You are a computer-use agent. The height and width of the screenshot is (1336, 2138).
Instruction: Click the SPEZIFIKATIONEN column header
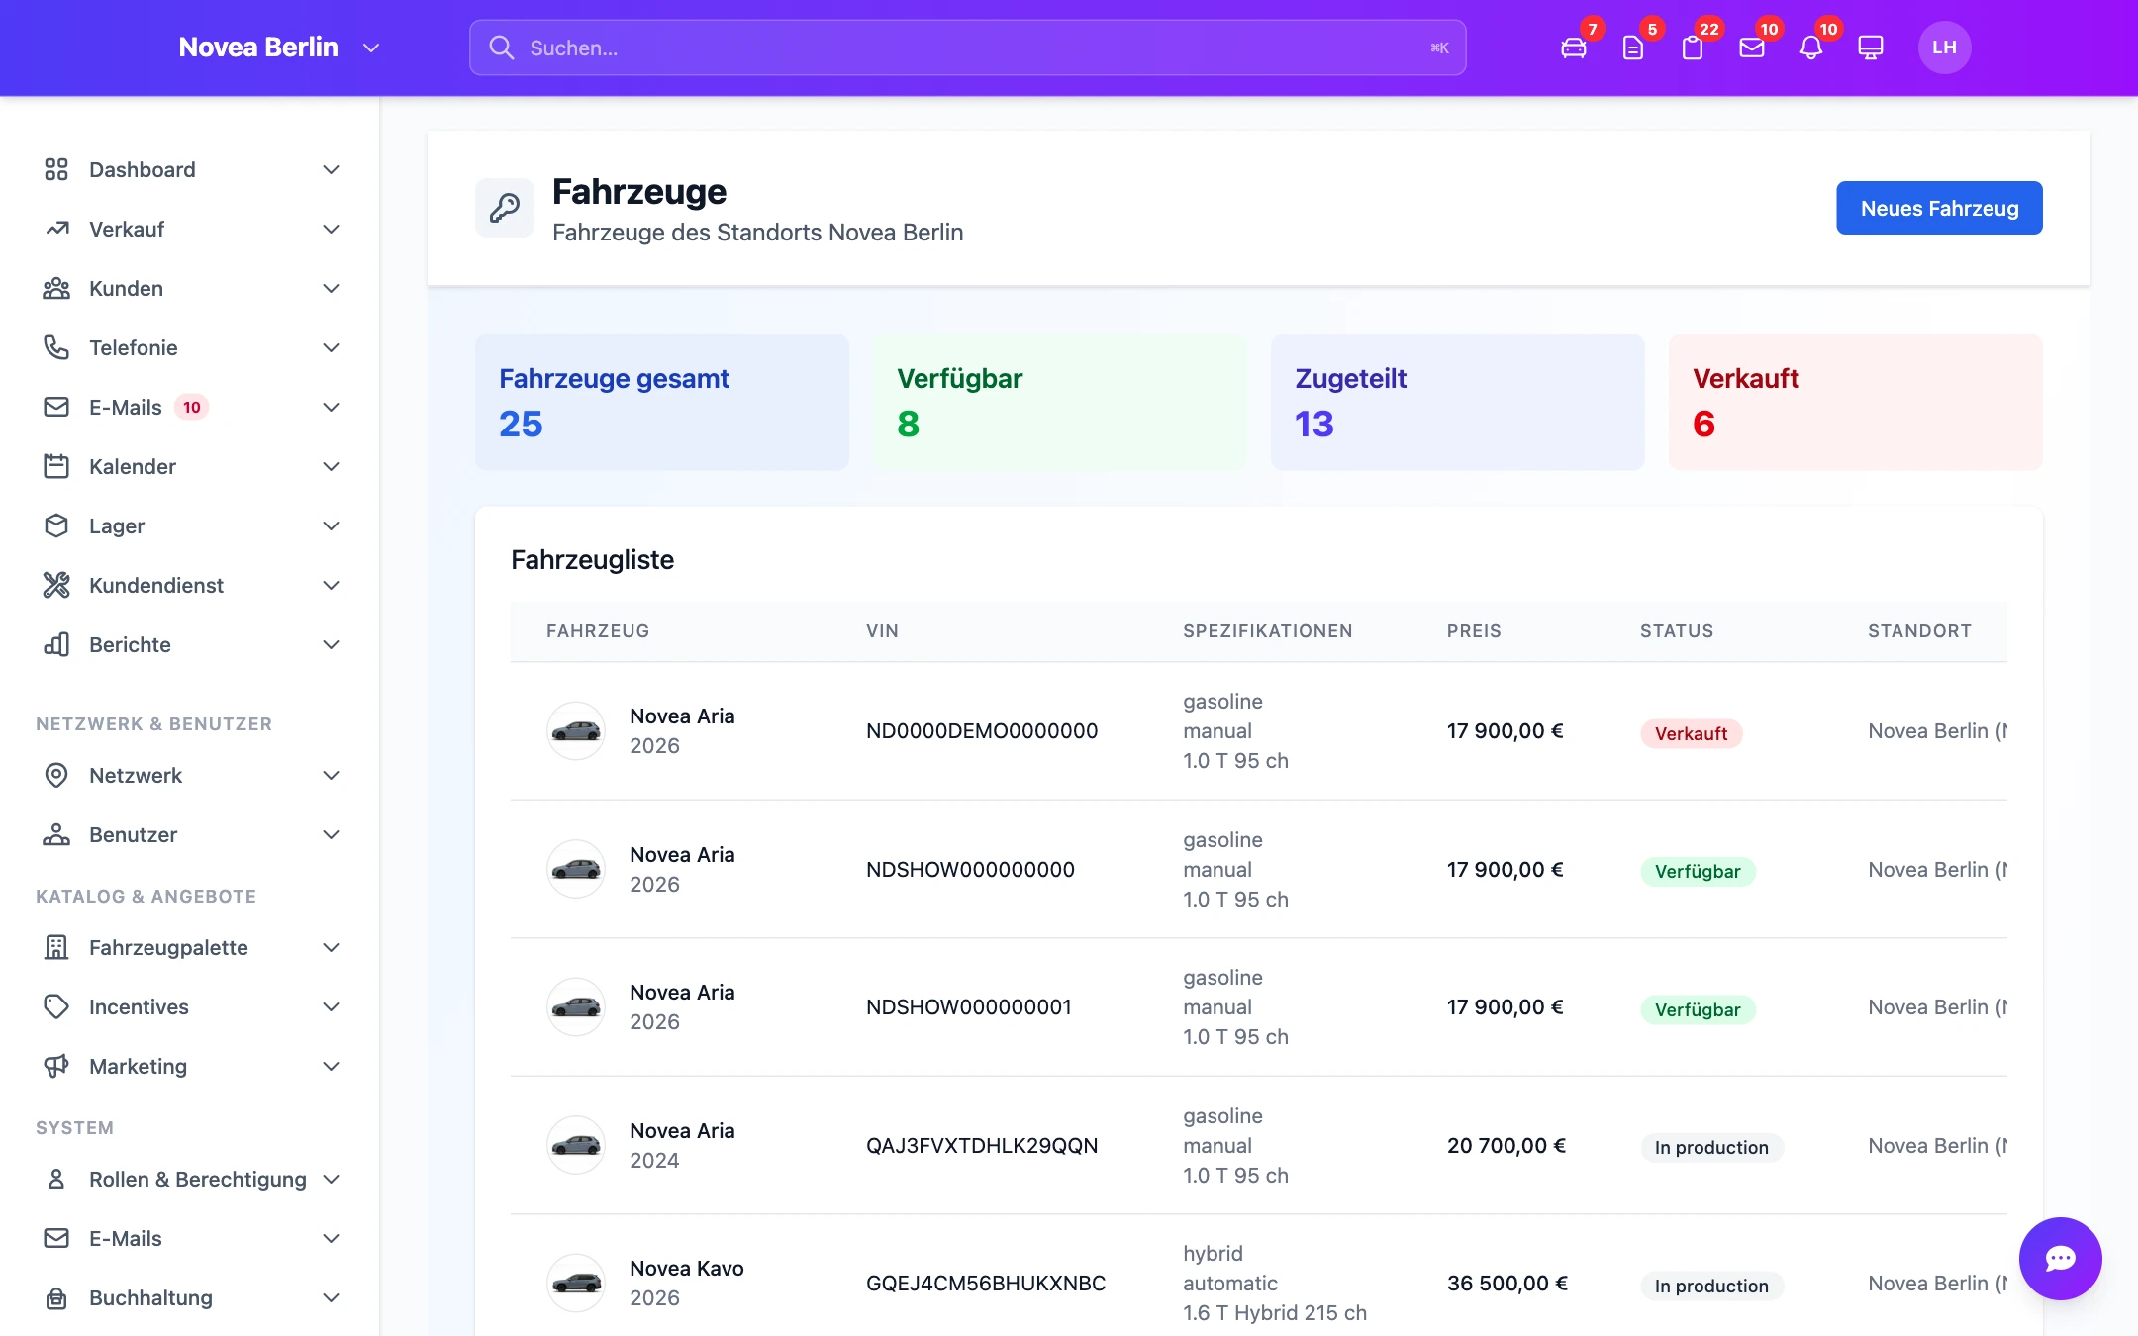1267,631
